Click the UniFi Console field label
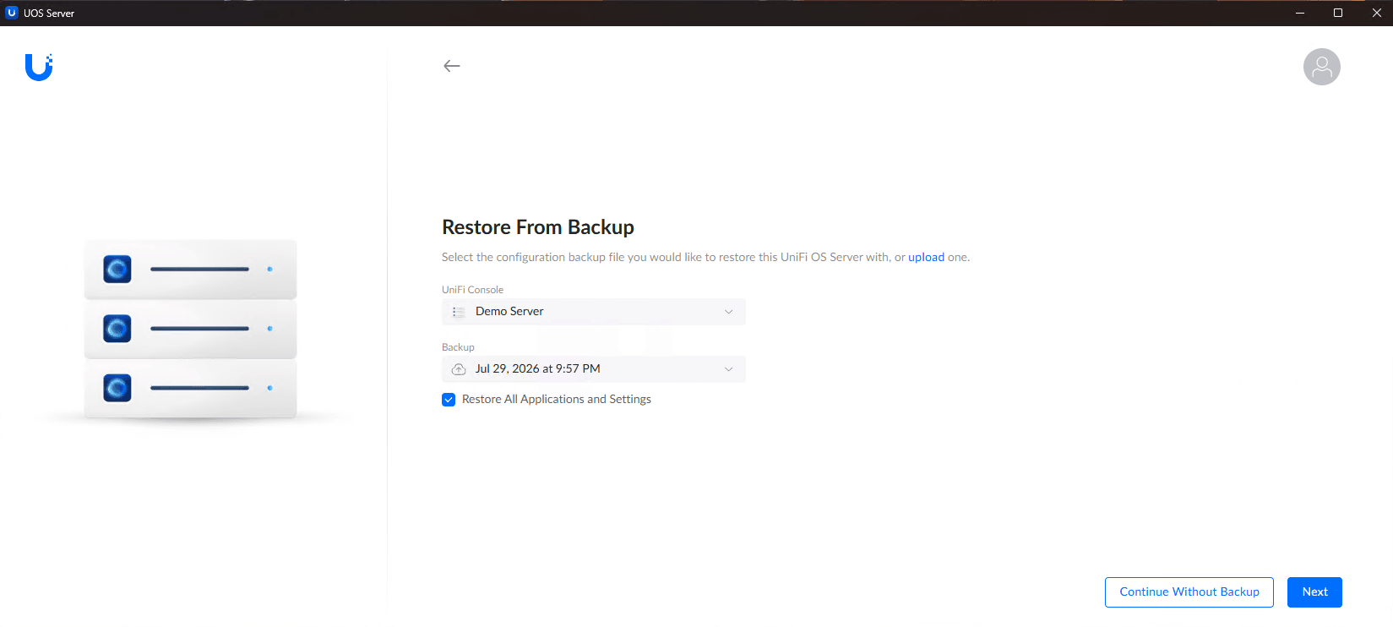The image size is (1393, 627). 472,290
